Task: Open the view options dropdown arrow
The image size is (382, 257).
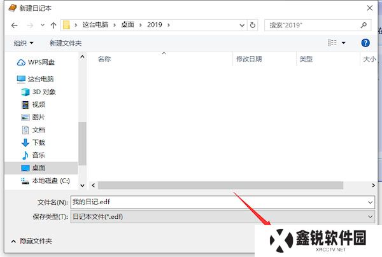Action: 344,43
